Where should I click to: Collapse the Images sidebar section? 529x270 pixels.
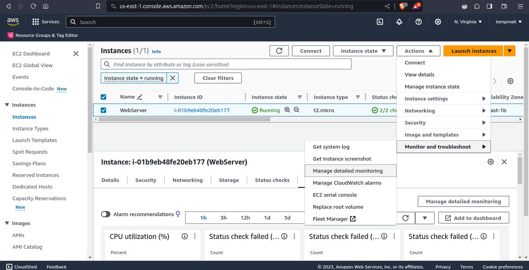(7, 223)
